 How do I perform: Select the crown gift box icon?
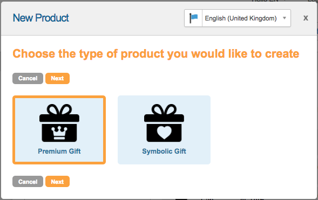(59, 123)
